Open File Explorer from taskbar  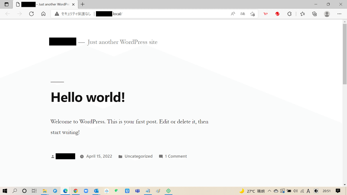45,191
